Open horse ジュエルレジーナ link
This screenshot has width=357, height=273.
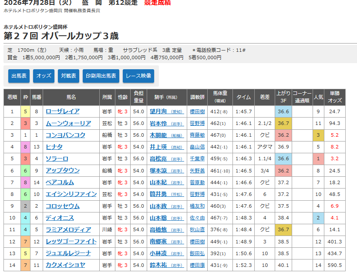click(68, 253)
